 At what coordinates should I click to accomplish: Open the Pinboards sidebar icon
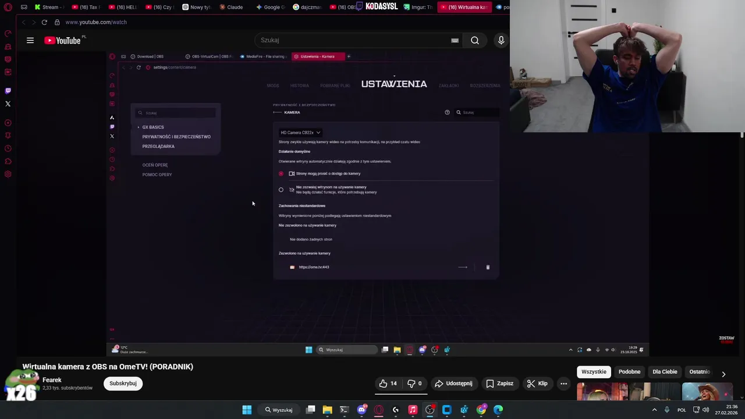click(x=8, y=136)
